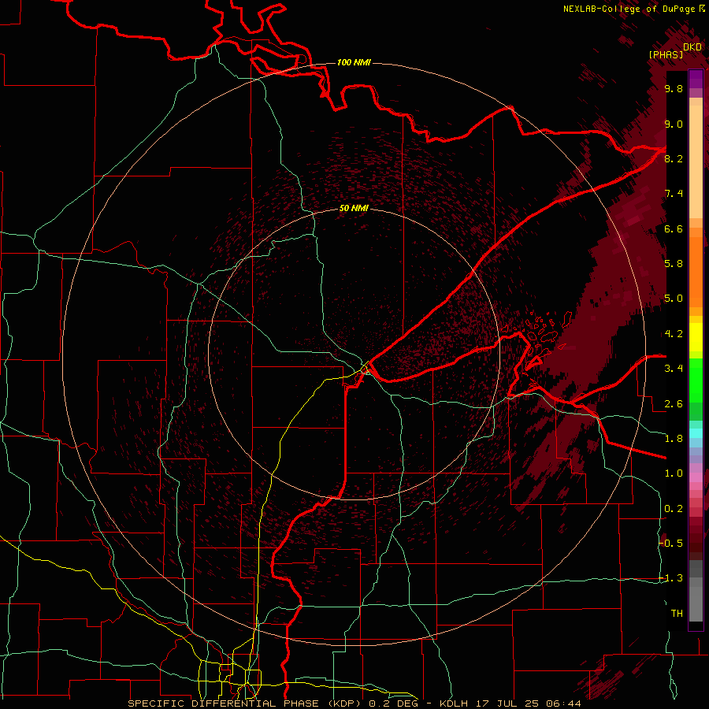The image size is (709, 709).
Task: Click the 9.8 color scale value
Action: [x=674, y=88]
